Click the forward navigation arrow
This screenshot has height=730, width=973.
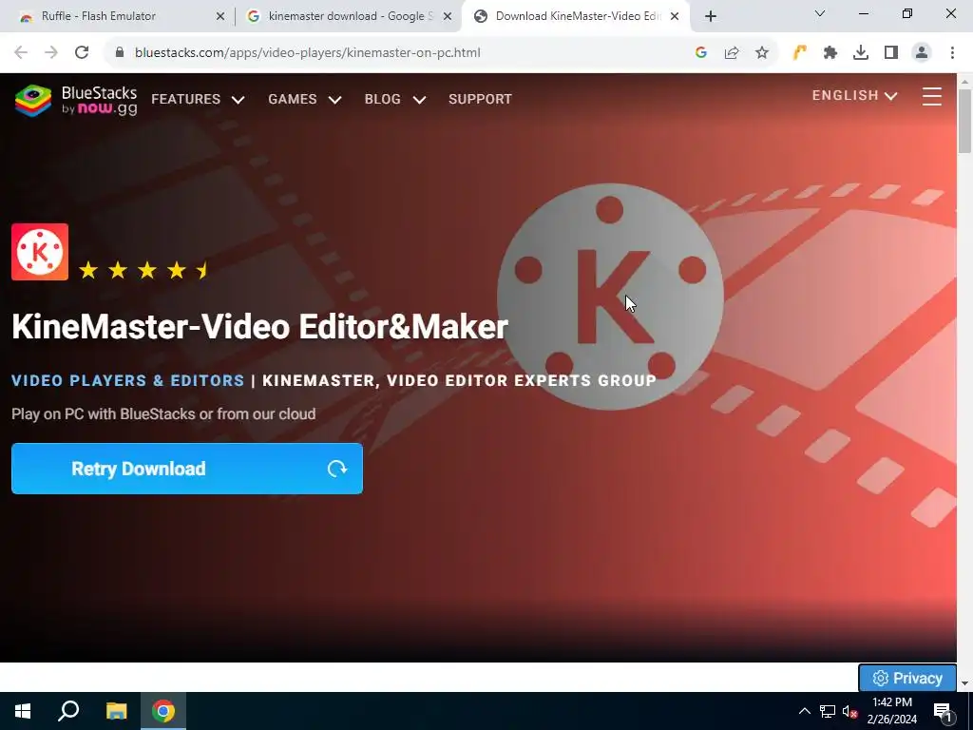[51, 53]
